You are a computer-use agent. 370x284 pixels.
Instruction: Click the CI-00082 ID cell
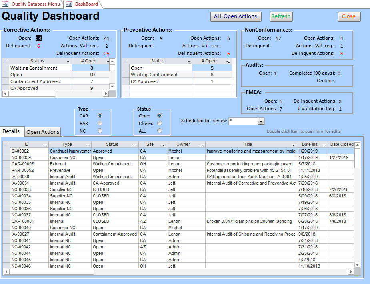tap(29, 151)
